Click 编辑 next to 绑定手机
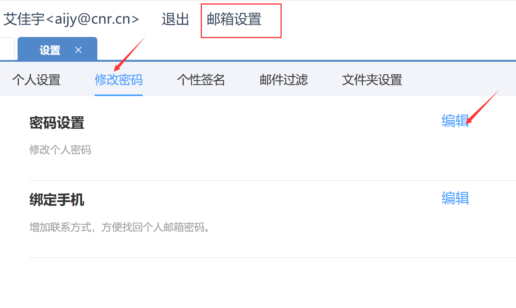Viewport: 516px width, 308px height. click(455, 198)
